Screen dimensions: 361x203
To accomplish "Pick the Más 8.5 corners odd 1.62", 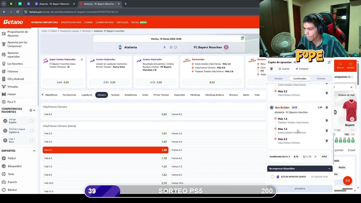I will tap(105, 175).
